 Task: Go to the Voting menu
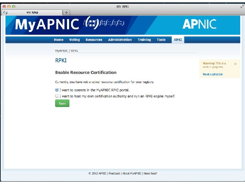point(75,40)
